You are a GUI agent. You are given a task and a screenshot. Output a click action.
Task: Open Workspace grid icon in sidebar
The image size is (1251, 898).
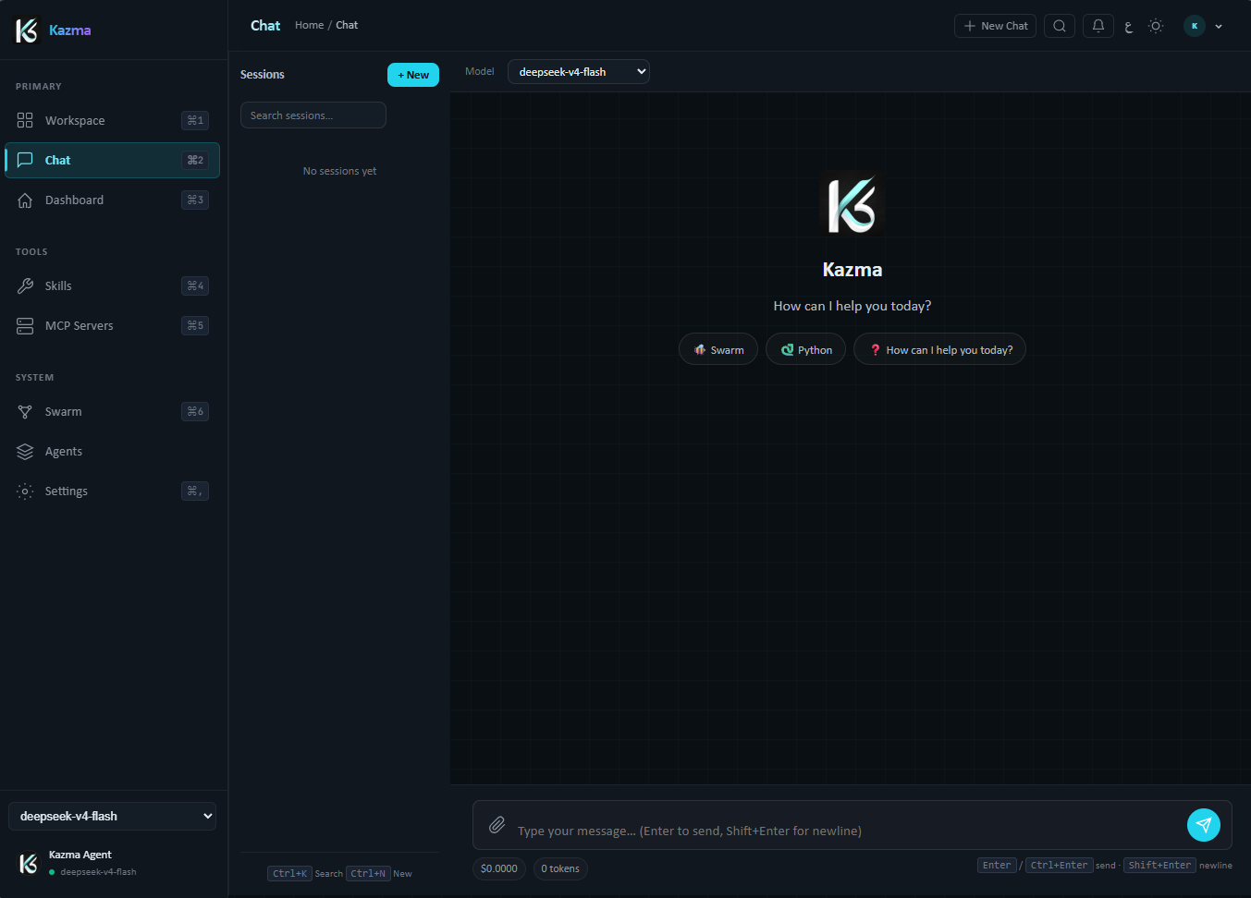(x=25, y=120)
